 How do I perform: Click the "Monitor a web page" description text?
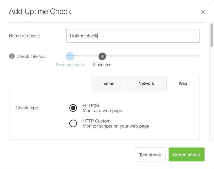click(x=102, y=110)
